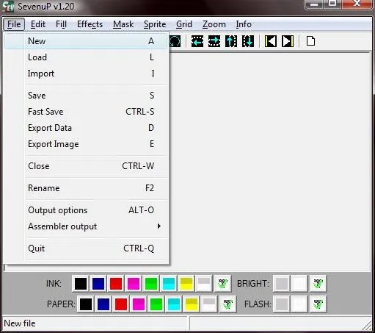Screen dimensions: 375x333
Task: Go to the next sprite frame icon
Action: click(288, 41)
